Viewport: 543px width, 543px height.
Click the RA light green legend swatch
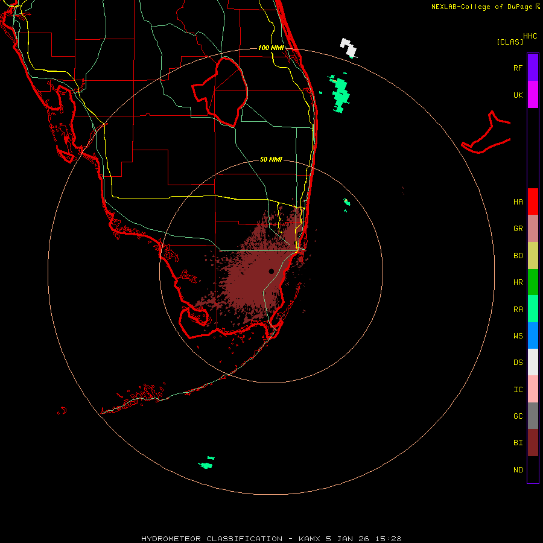click(533, 309)
